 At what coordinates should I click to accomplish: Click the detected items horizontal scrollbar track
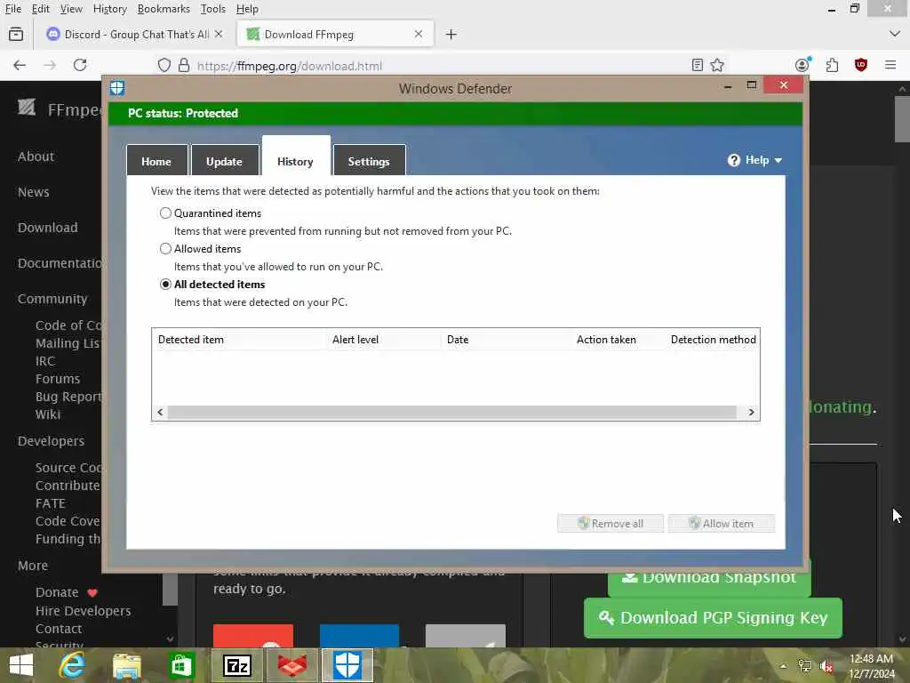452,413
